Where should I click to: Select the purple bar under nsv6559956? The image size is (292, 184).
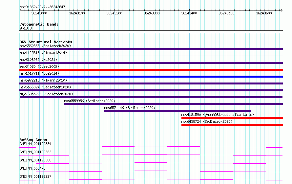click(174, 104)
